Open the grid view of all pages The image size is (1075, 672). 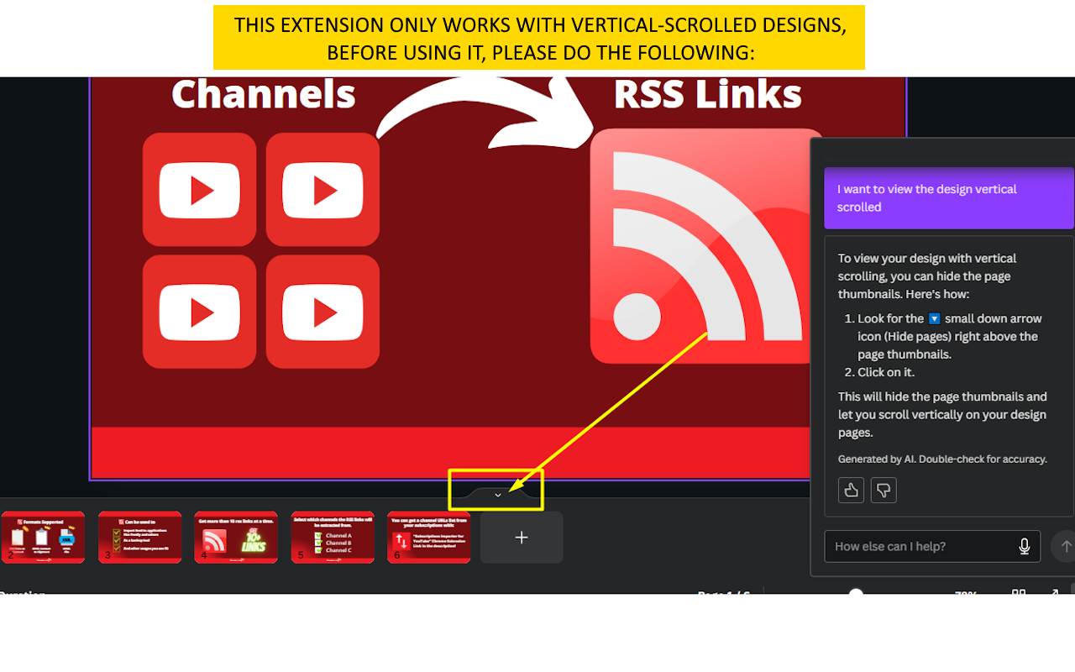[1017, 595]
